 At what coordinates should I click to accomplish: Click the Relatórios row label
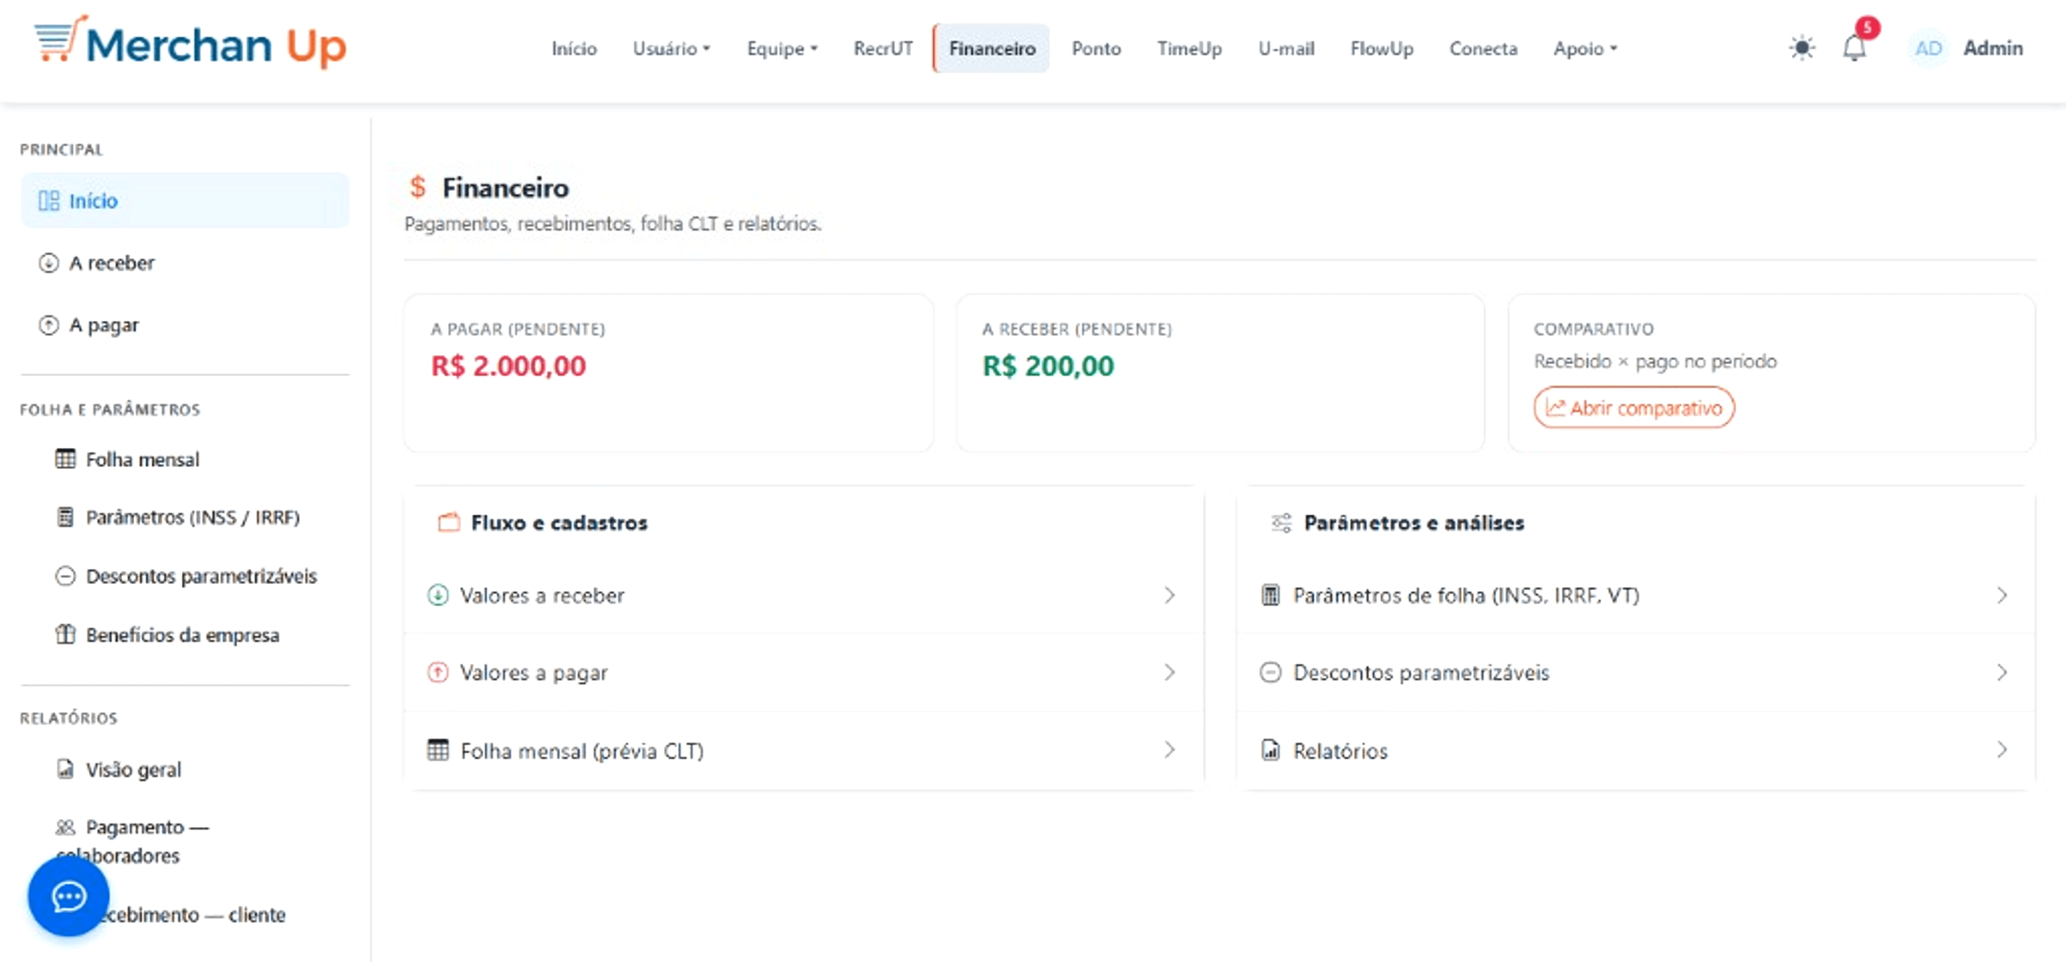pyautogui.click(x=1340, y=750)
